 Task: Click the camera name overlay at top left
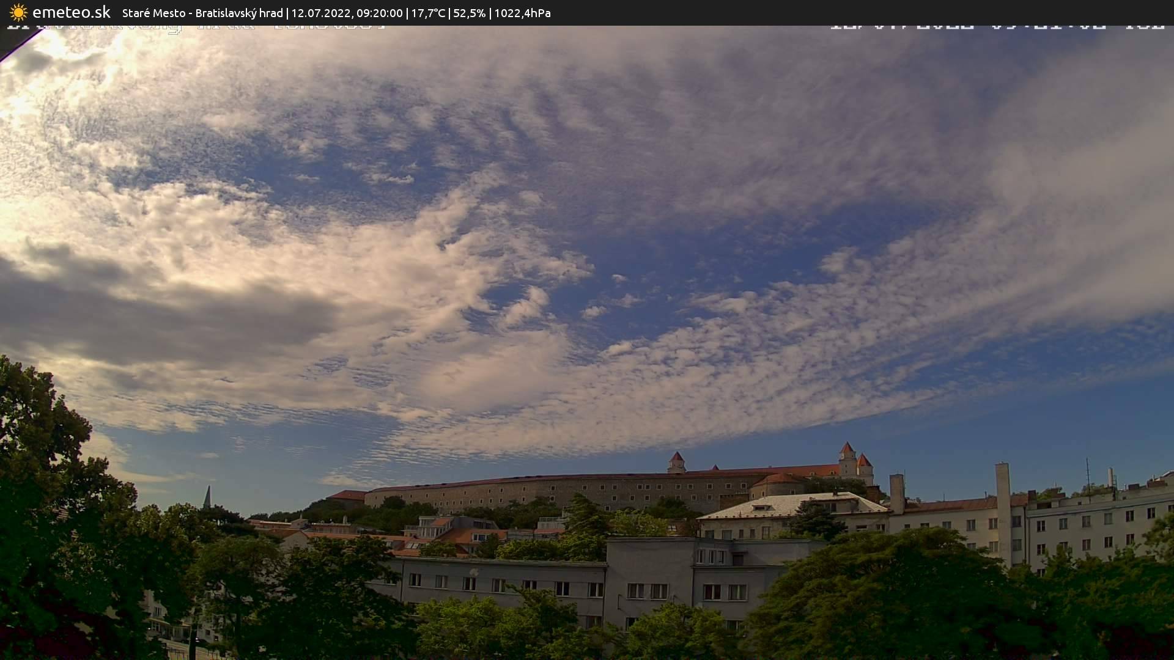(196, 27)
